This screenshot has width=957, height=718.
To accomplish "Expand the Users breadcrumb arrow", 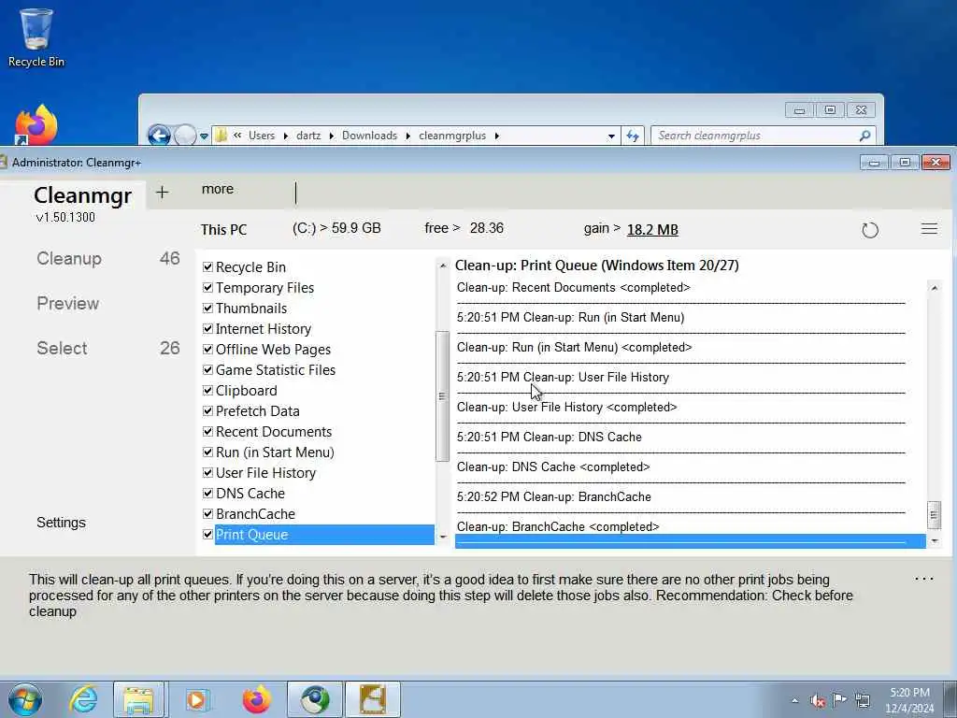I will coord(286,136).
